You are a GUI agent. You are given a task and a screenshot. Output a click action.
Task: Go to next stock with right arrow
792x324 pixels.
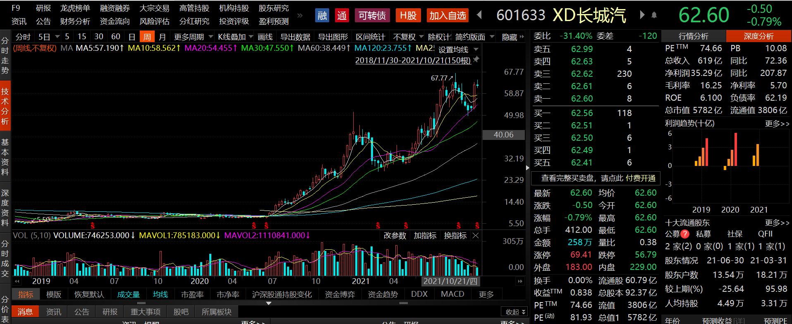tap(642, 15)
